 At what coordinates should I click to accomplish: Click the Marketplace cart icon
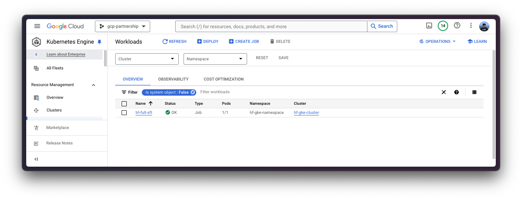pyautogui.click(x=36, y=128)
